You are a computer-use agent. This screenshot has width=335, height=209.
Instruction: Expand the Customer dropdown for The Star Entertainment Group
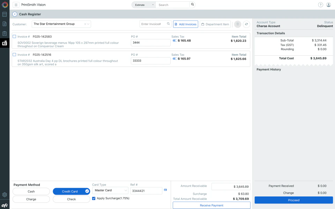[88, 24]
